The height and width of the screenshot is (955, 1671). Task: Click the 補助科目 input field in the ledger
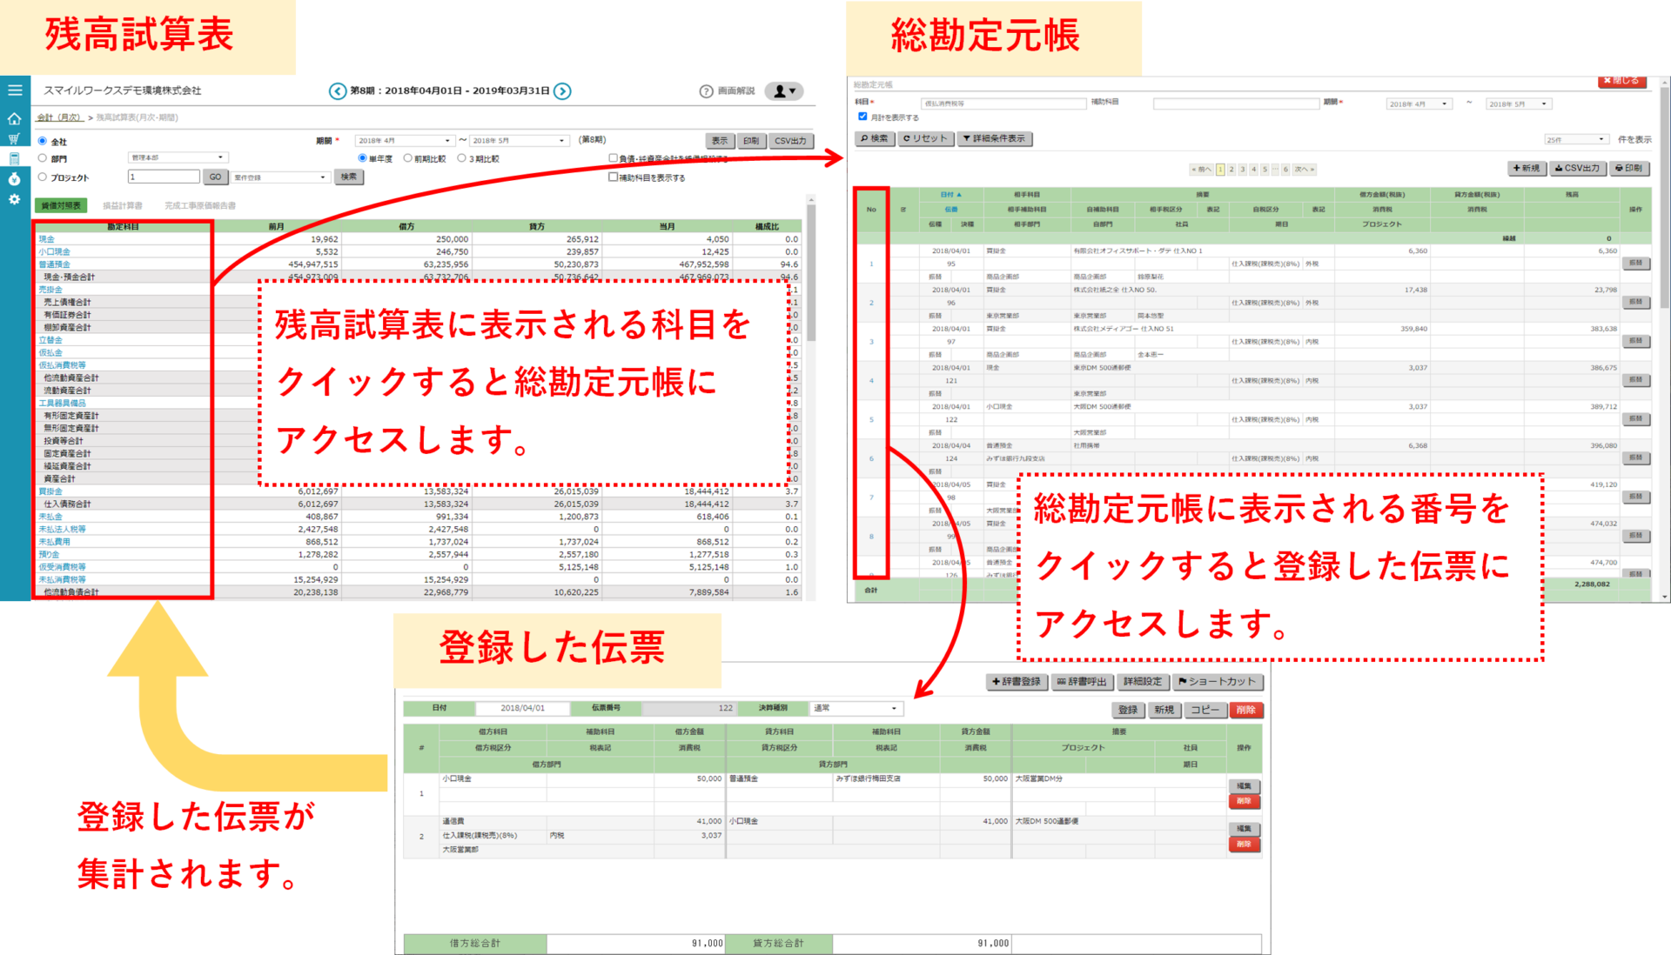(1236, 104)
